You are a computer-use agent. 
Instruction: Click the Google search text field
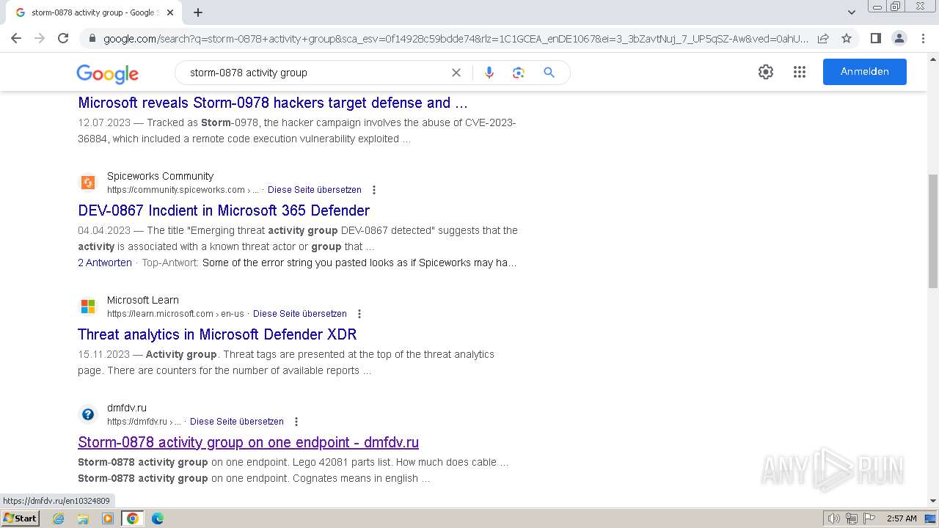pyautogui.click(x=315, y=73)
